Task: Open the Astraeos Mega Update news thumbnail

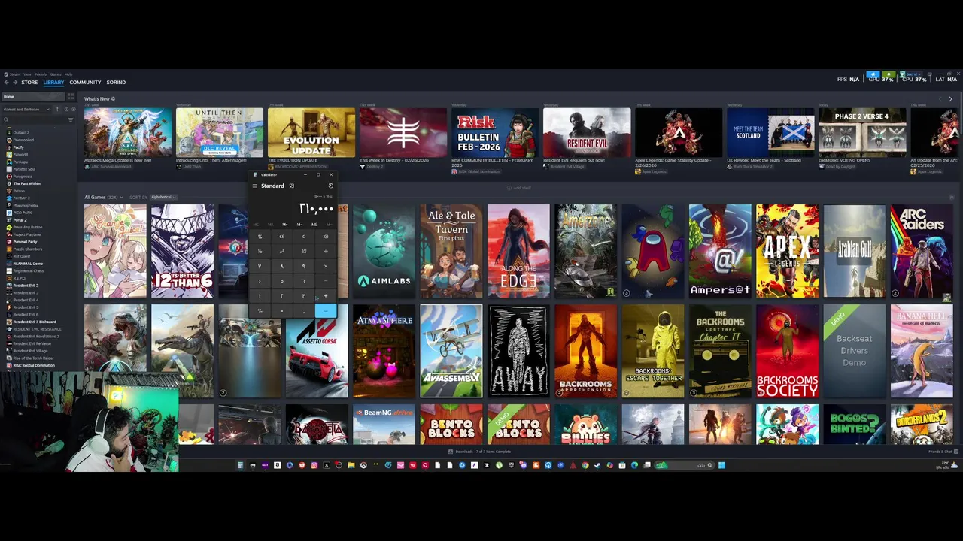Action: pos(128,132)
